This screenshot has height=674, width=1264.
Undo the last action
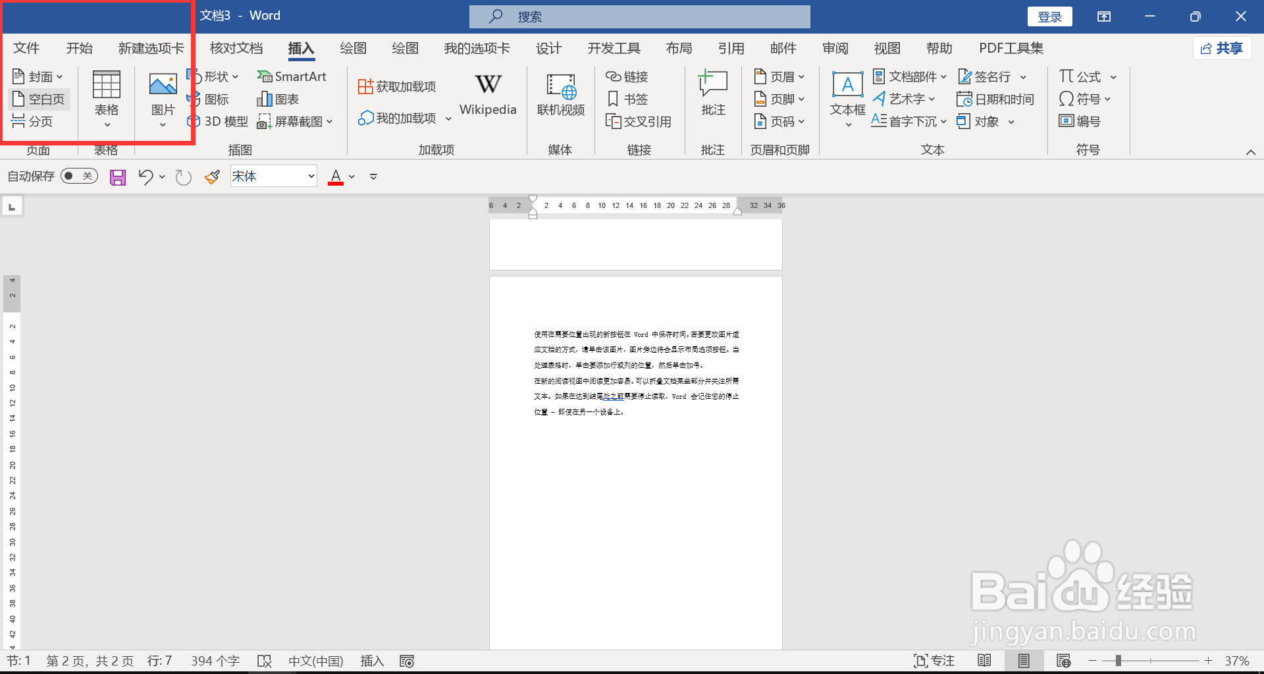[x=145, y=177]
